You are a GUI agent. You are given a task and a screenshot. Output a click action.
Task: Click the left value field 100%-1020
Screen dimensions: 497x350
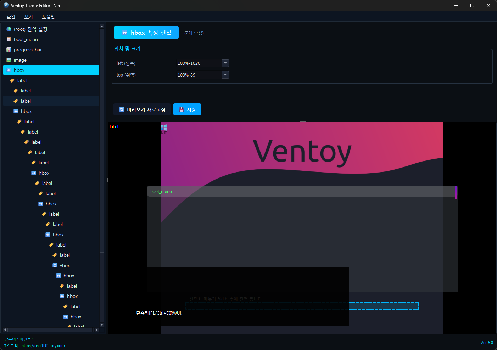point(199,63)
